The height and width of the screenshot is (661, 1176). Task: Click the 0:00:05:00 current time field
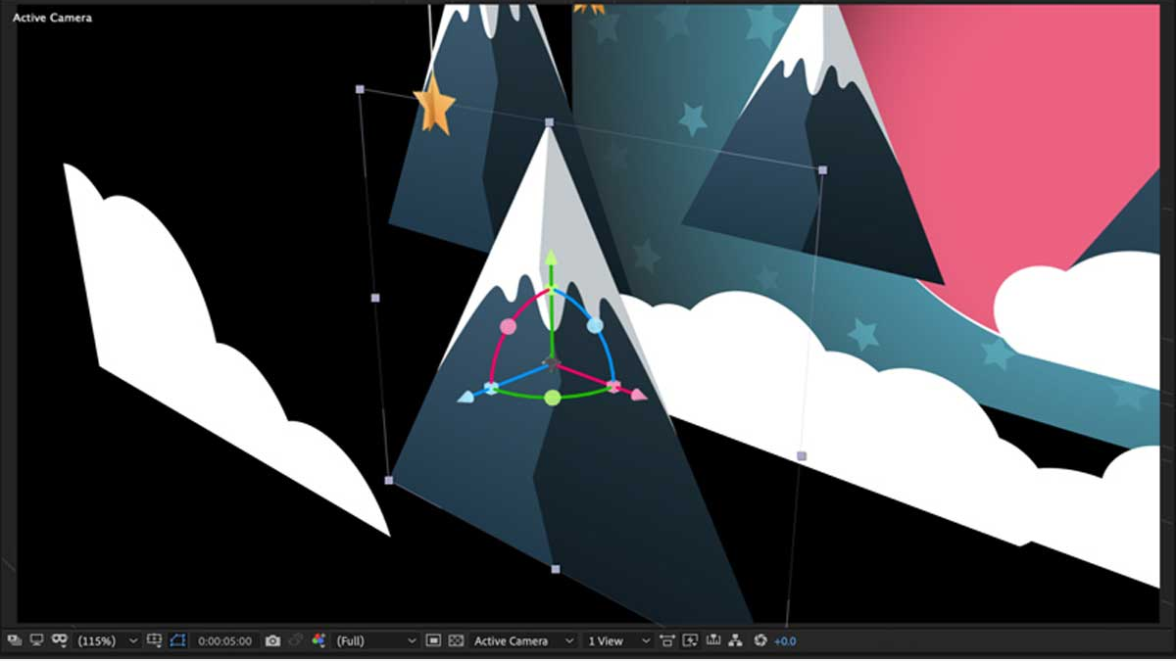tap(224, 640)
